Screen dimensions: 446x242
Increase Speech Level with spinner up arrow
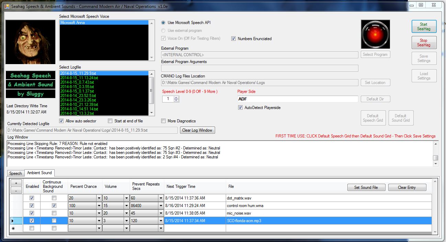[x=176, y=97]
